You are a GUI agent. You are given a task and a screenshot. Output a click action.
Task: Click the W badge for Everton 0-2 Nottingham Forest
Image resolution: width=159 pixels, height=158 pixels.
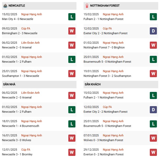(x=153, y=152)
